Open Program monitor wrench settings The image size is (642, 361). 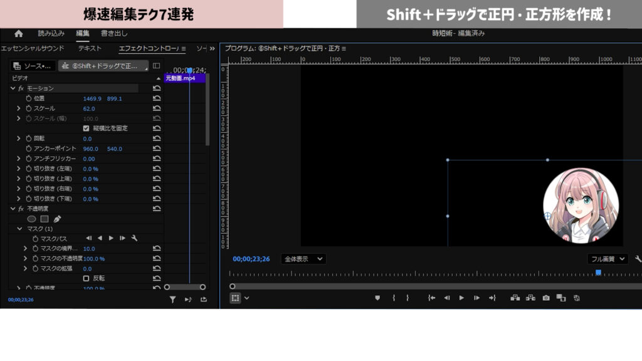[x=638, y=259]
